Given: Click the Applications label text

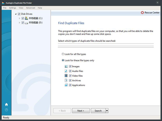Looking at the screenshot, I should click(x=79, y=85).
